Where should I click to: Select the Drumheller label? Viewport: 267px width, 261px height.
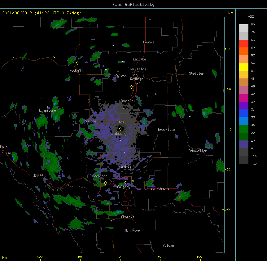198,151
